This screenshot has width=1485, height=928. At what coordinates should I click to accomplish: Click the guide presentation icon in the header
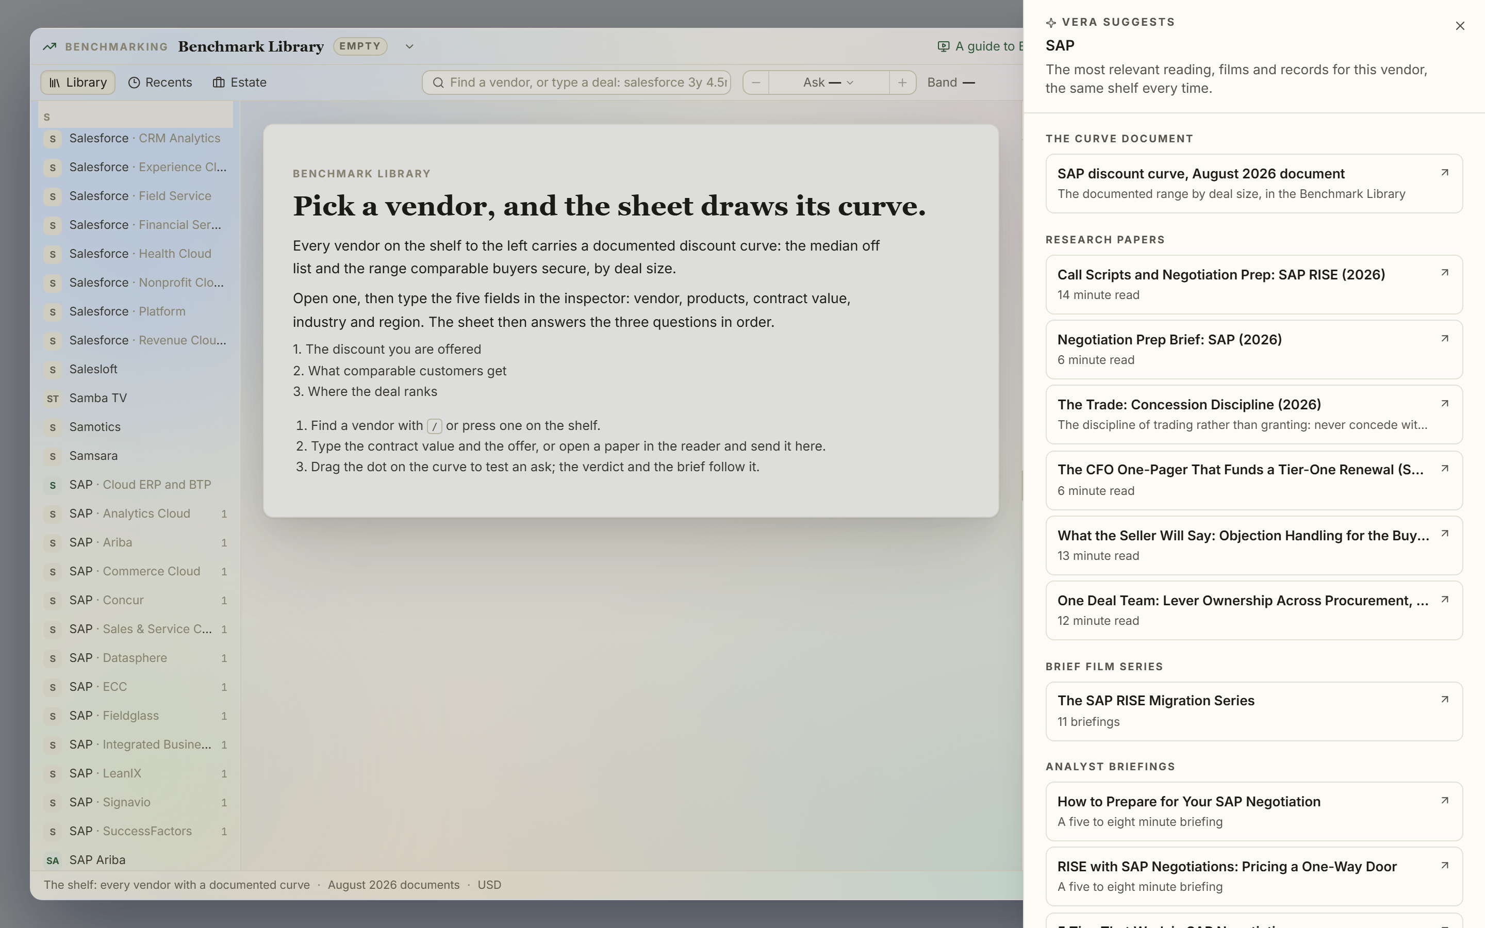pyautogui.click(x=944, y=46)
